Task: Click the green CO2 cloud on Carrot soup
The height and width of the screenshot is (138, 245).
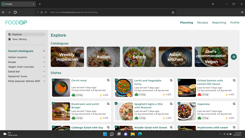Action: 73,95
